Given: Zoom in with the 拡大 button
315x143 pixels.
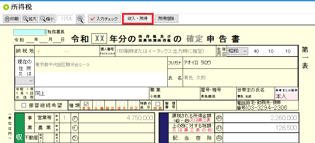Looking at the screenshot, I should click(x=30, y=19).
